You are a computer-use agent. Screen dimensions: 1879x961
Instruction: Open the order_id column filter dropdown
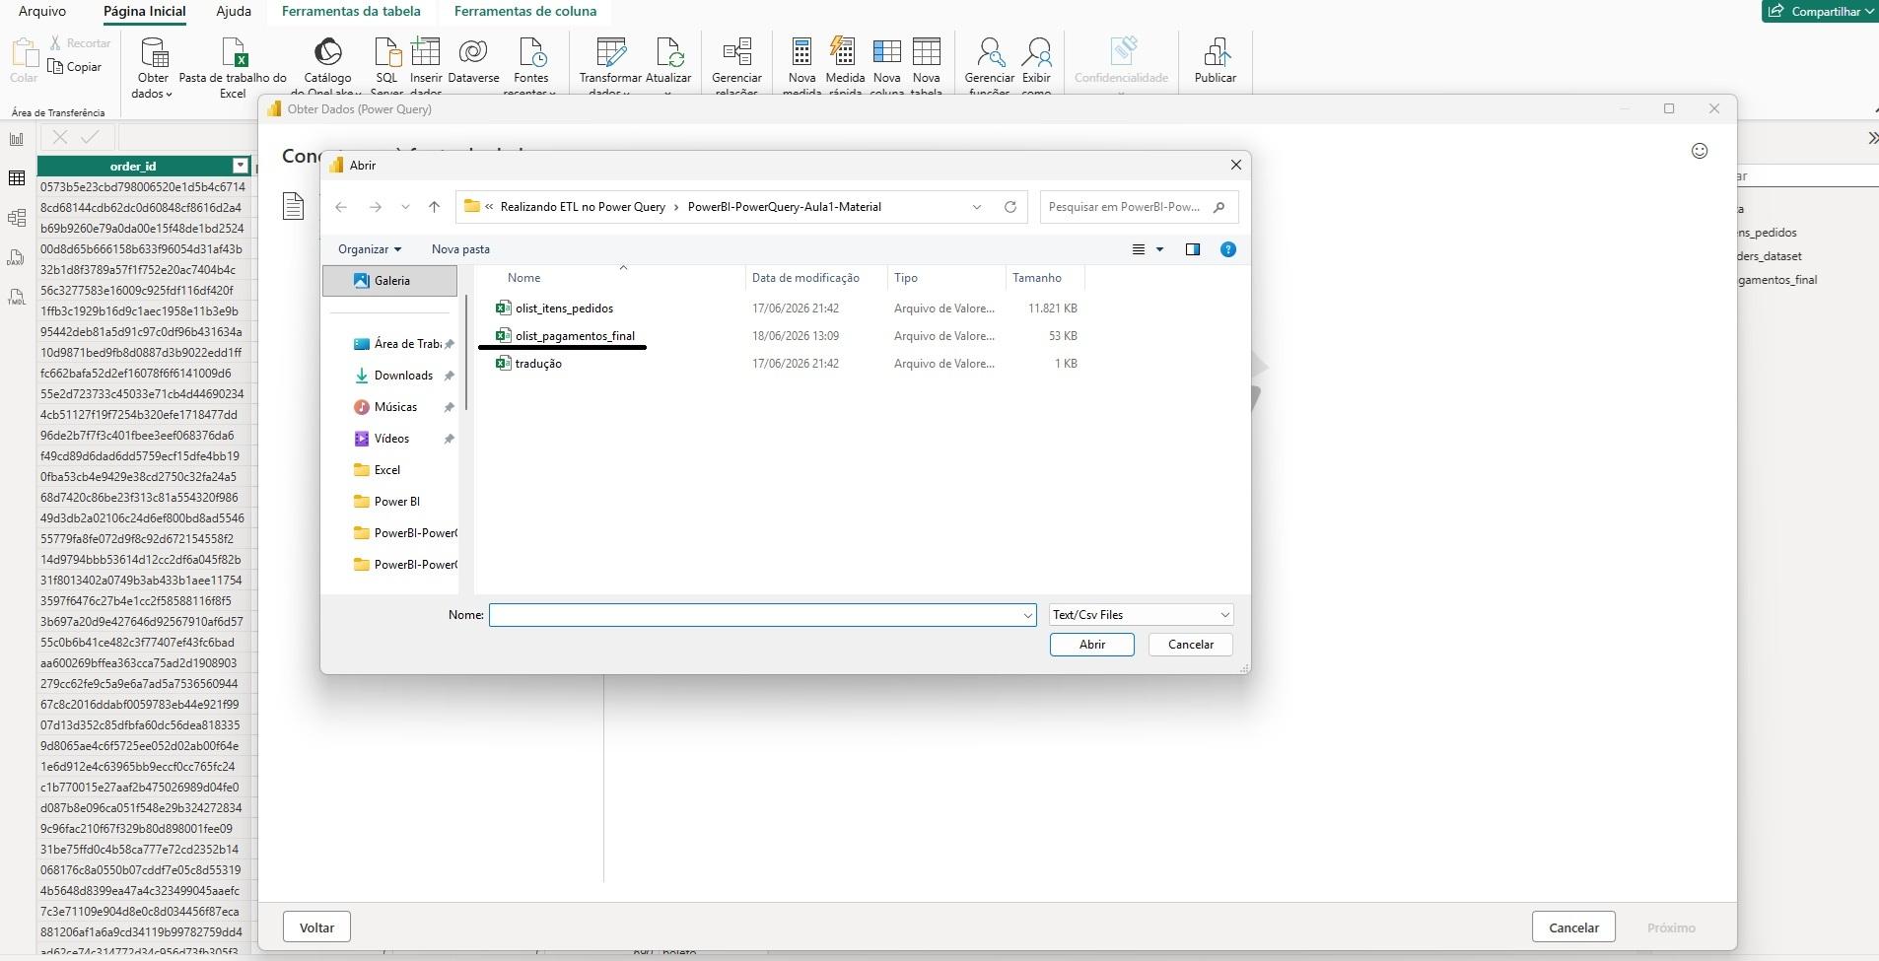click(x=240, y=166)
